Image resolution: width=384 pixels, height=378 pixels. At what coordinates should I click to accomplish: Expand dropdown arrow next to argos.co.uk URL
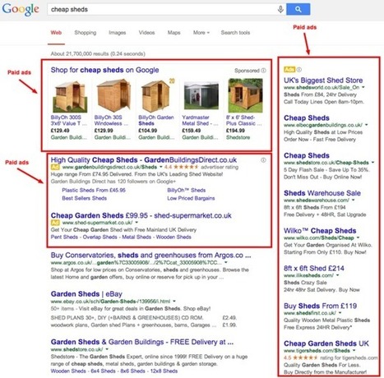tap(226, 262)
